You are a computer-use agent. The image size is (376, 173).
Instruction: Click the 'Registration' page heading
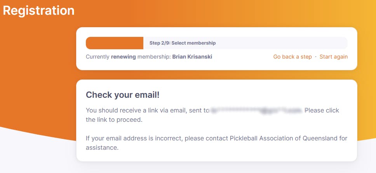tap(38, 10)
